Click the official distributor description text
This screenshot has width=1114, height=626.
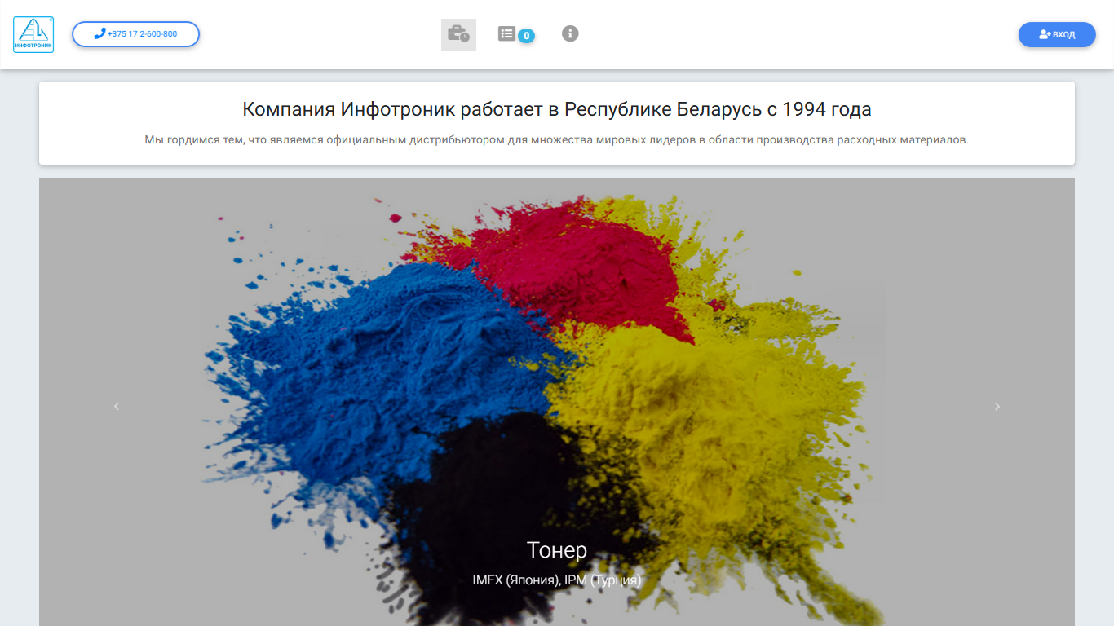(557, 139)
